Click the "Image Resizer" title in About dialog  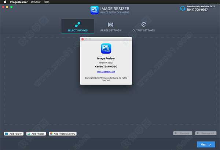[106, 59]
